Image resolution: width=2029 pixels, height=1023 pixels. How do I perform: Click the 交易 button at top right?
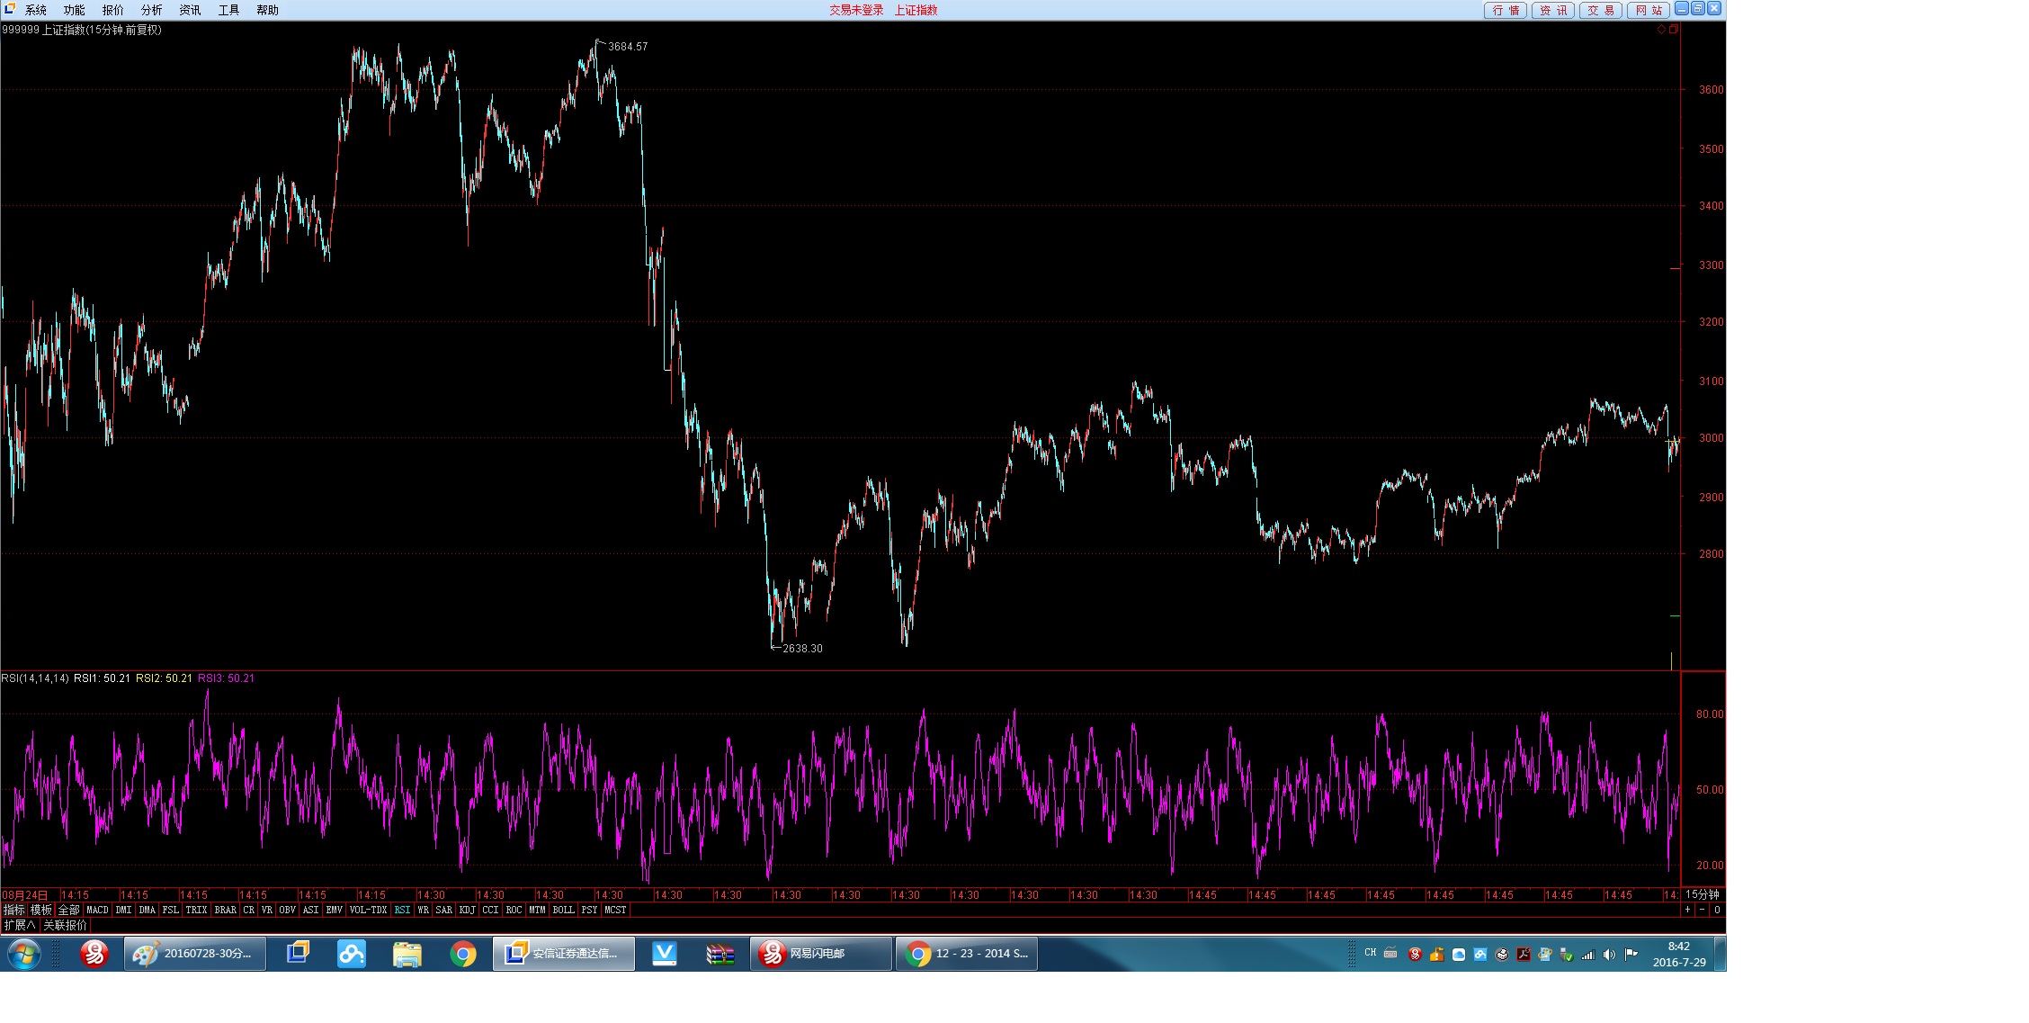(x=1601, y=10)
